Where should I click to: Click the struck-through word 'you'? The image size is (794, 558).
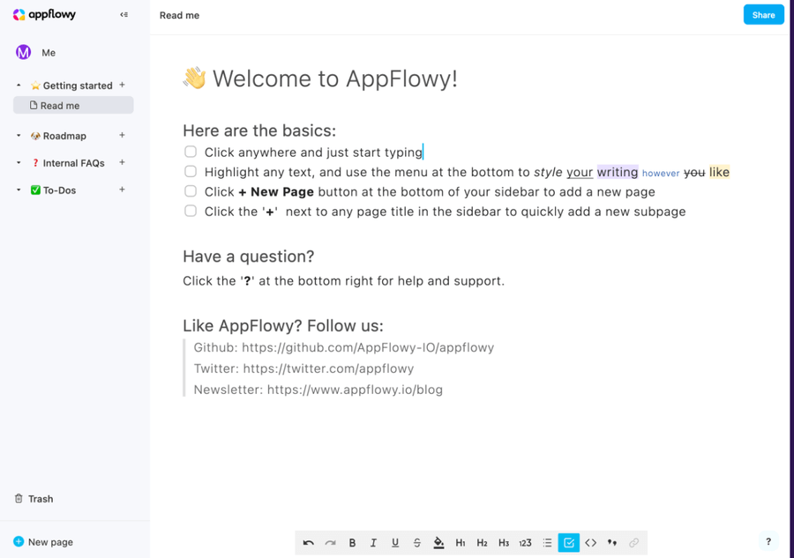(694, 173)
